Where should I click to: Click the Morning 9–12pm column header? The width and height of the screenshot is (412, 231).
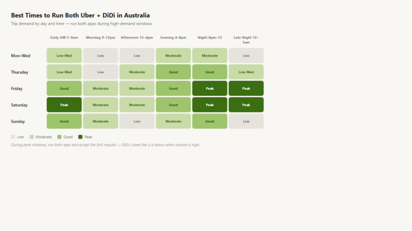101,37
